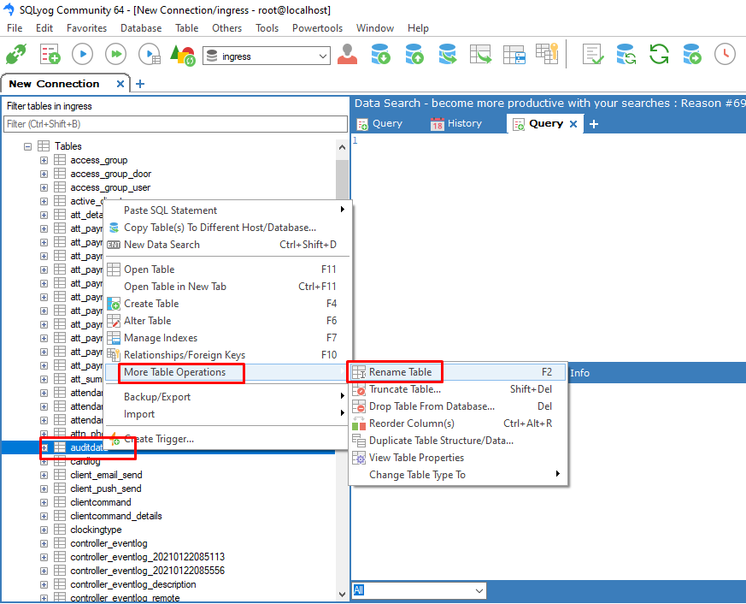Close the New Connection tab
Viewport: 746px width, 604px height.
[120, 84]
